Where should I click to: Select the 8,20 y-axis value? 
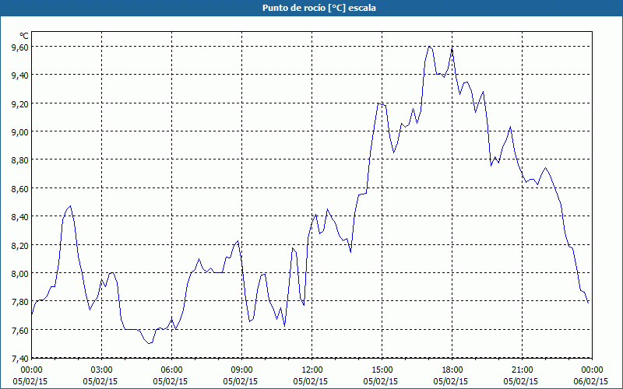coord(20,245)
